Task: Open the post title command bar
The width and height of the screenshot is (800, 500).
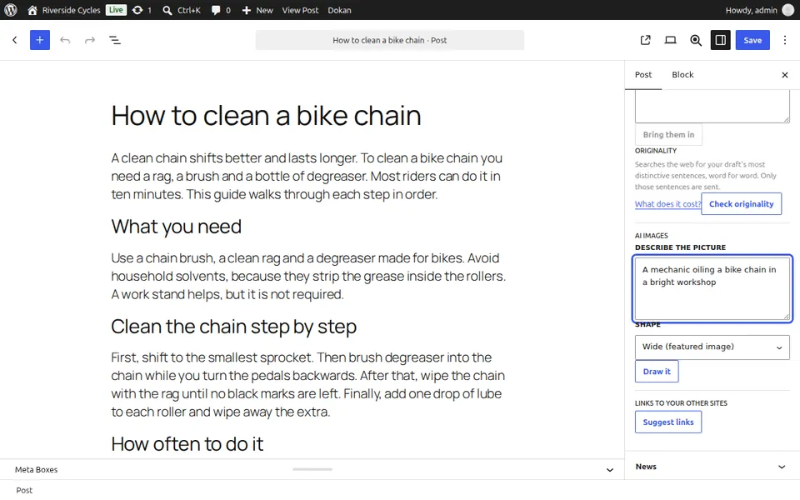Action: tap(390, 40)
